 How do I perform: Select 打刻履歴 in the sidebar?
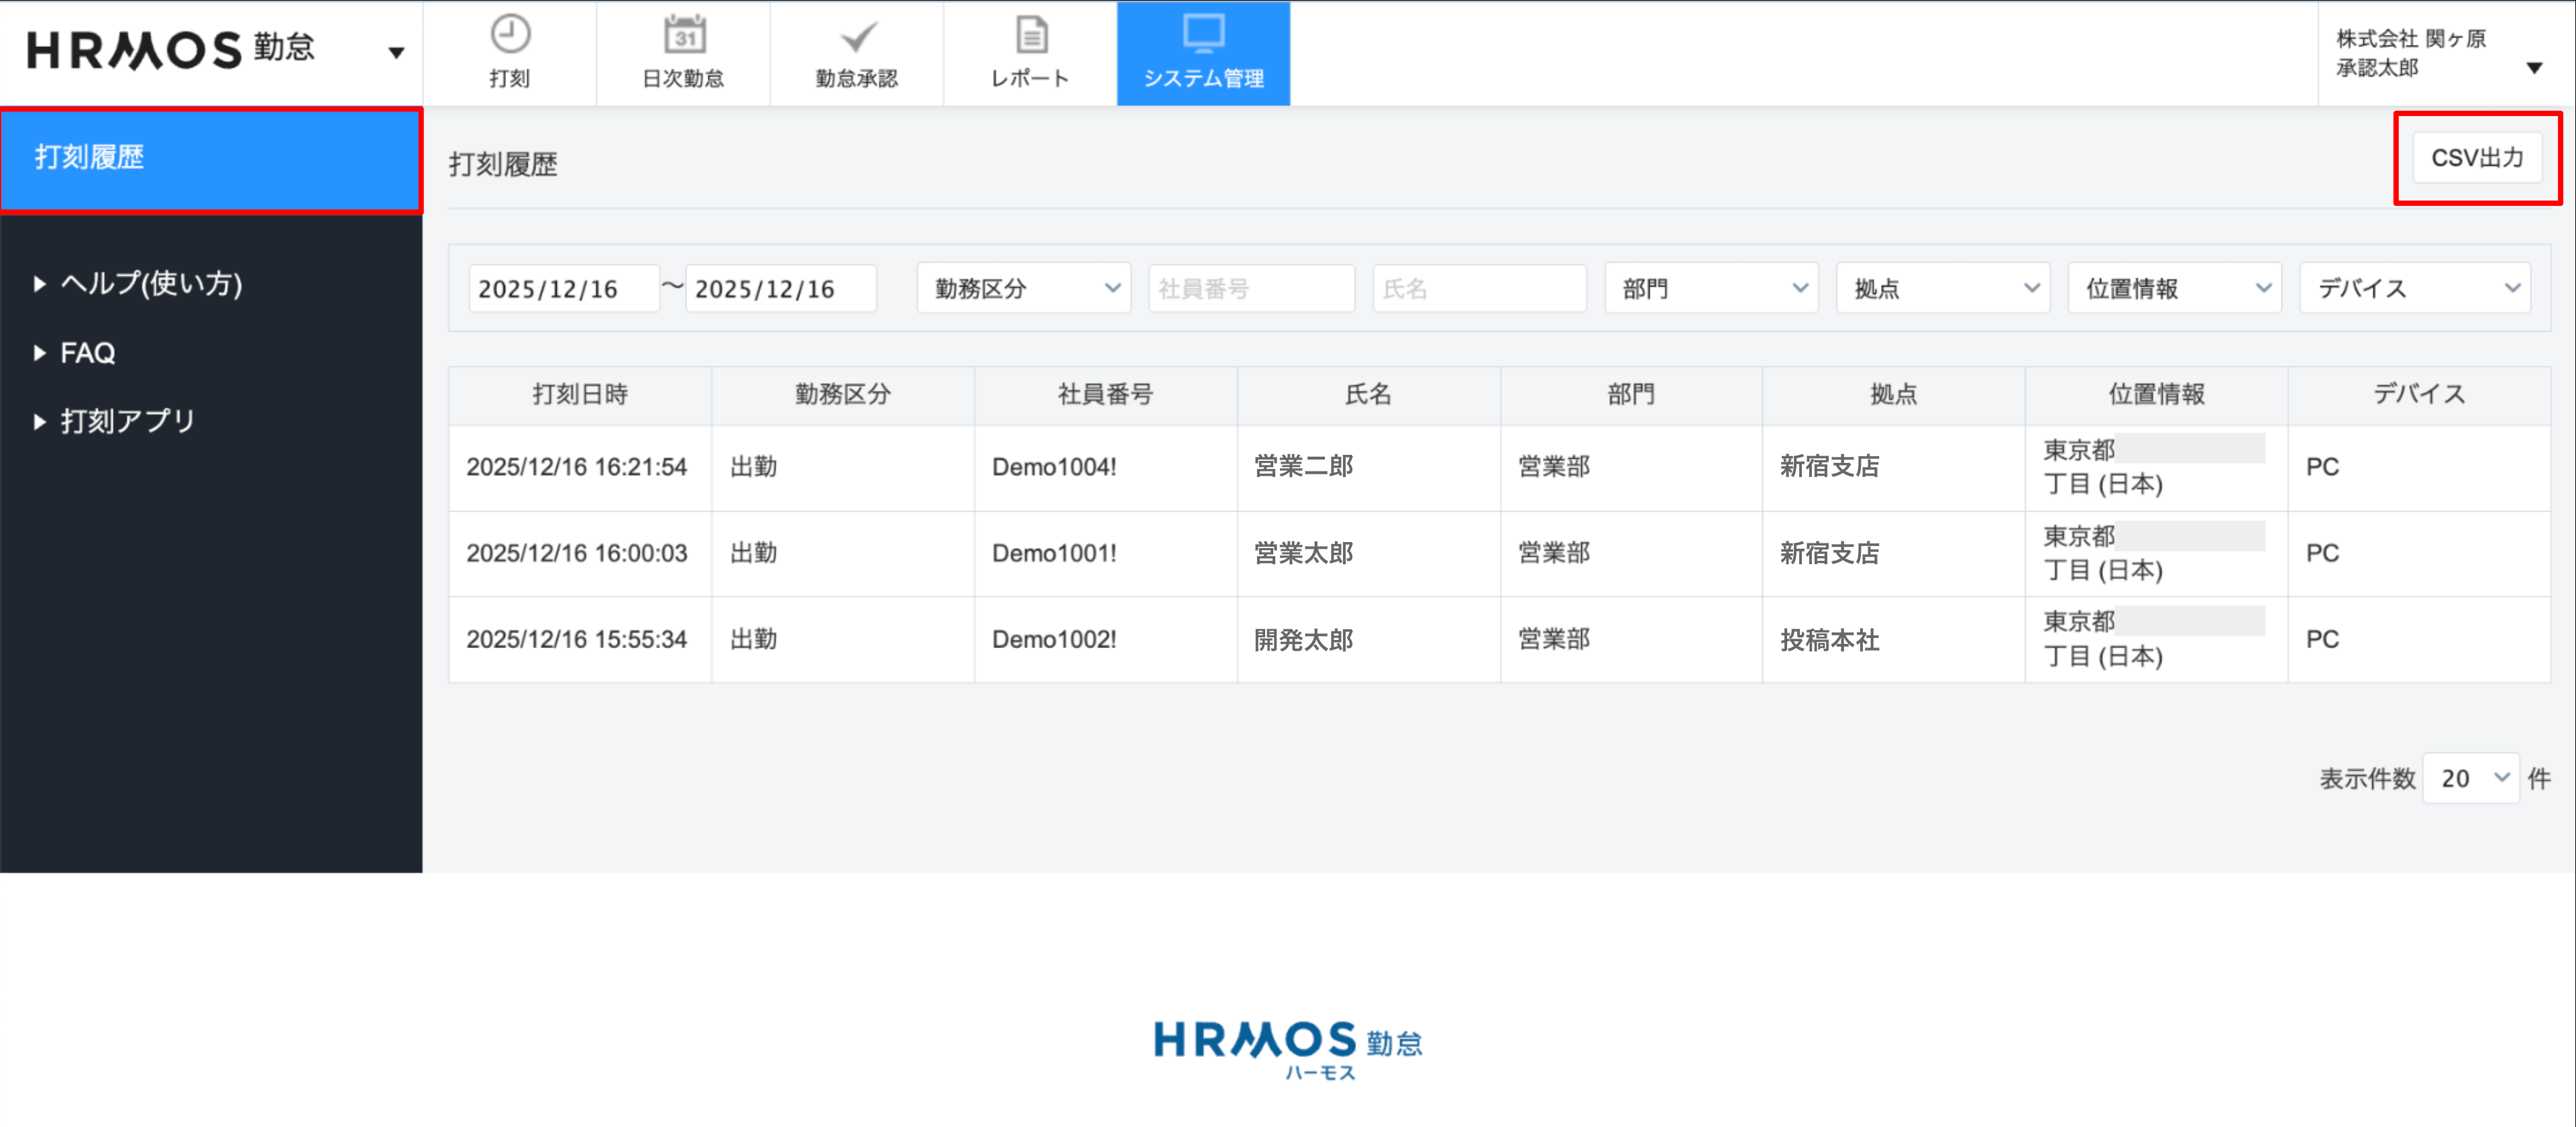[210, 158]
